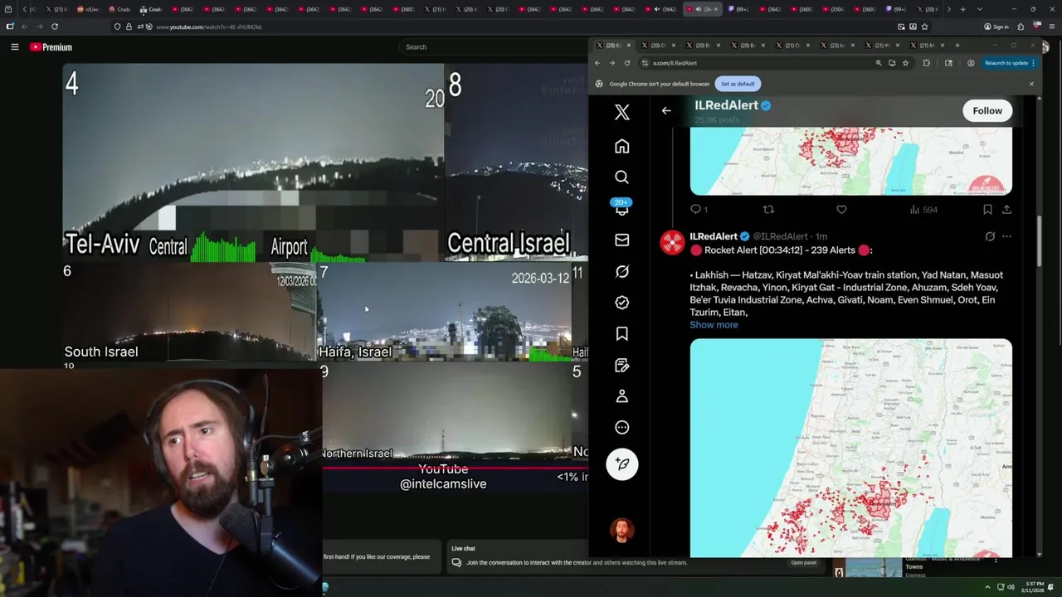The width and height of the screenshot is (1062, 597).
Task: Open X notifications bell with 20+ badge
Action: (x=621, y=207)
